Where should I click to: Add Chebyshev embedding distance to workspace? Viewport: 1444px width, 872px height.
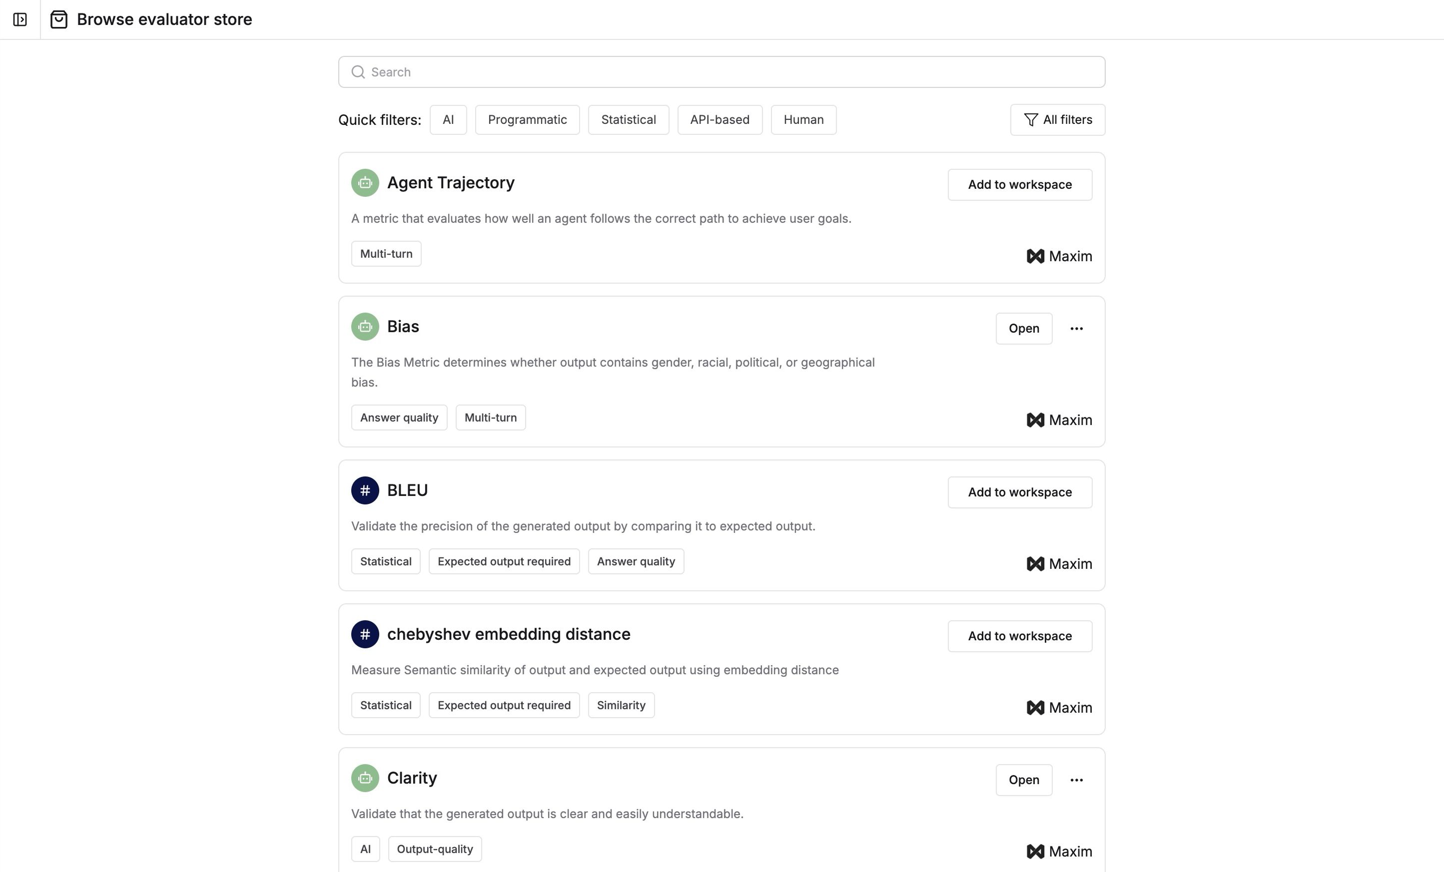tap(1020, 636)
